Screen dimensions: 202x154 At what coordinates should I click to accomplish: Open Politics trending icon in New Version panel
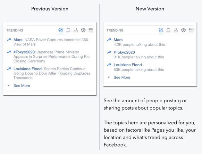tap(168, 30)
